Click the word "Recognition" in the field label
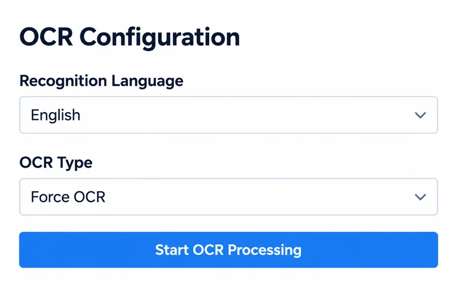457x286 pixels. coord(63,81)
